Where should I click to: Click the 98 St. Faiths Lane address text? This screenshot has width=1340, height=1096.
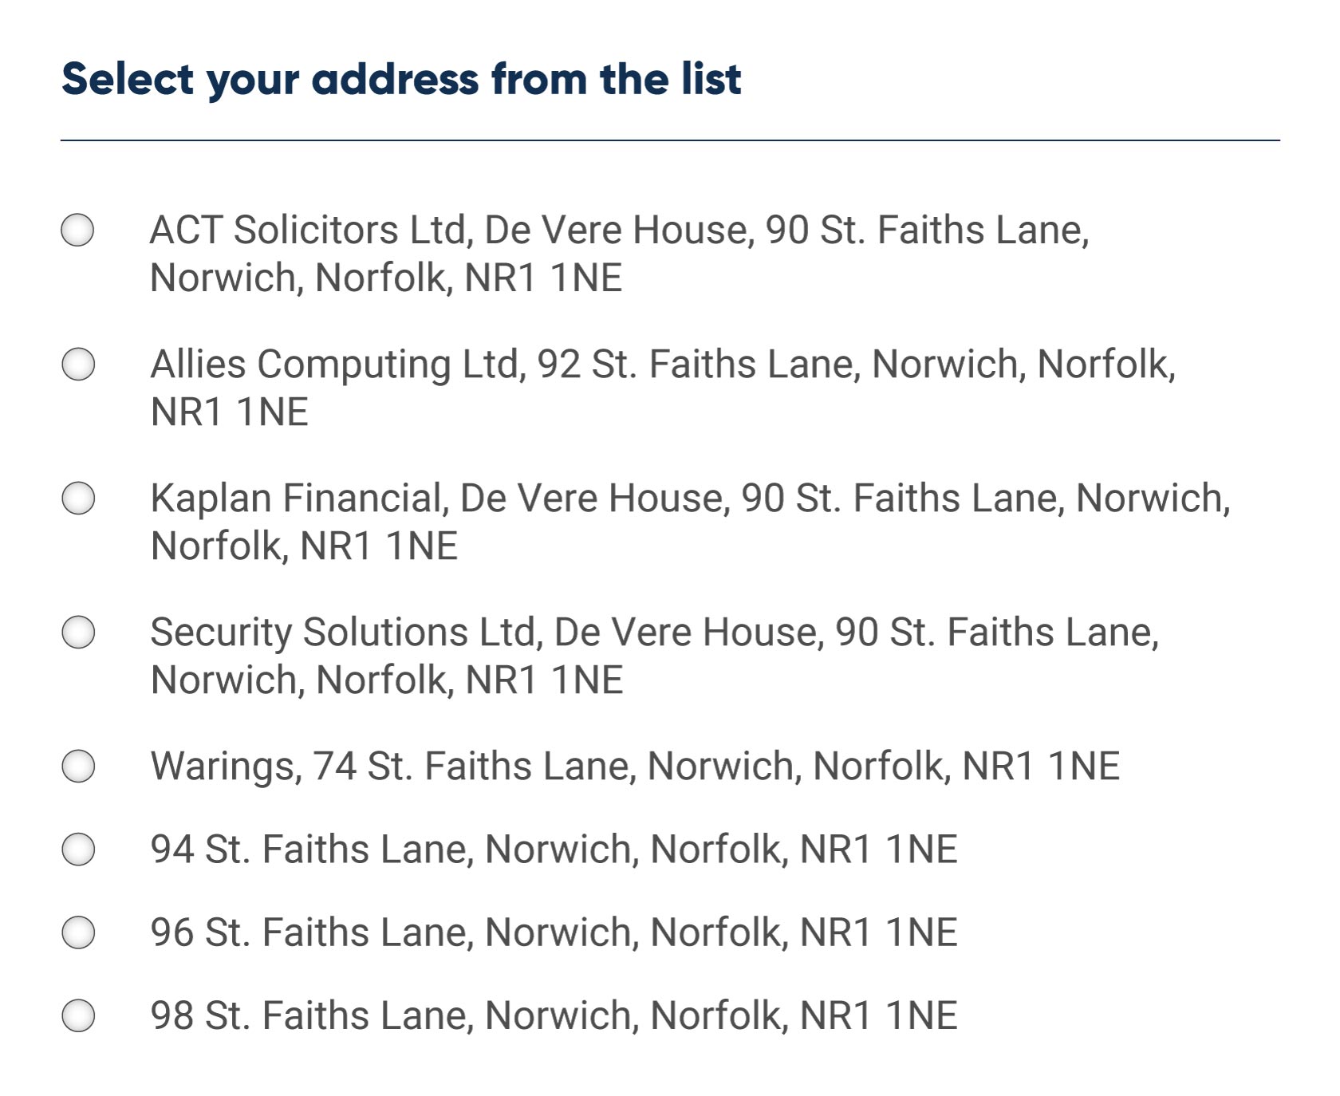(x=554, y=1016)
